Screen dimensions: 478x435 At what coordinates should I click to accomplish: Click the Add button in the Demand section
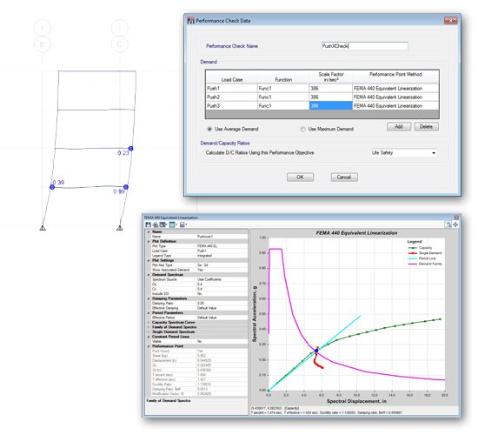pos(399,127)
